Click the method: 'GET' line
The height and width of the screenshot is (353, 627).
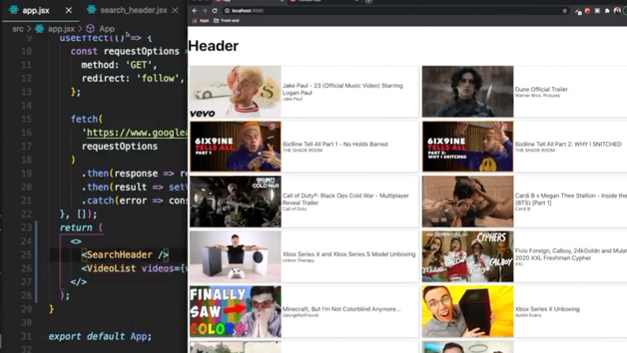(x=119, y=65)
